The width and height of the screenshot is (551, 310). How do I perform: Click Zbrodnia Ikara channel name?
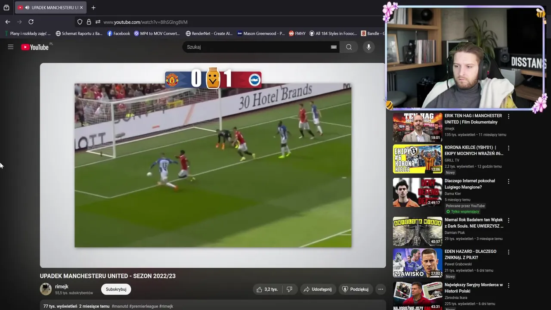tap(456, 298)
